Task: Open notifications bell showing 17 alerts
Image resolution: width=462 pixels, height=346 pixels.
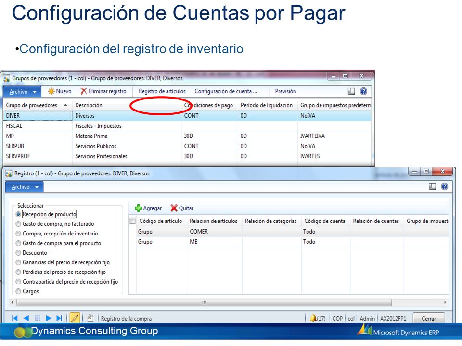Action: click(x=318, y=318)
